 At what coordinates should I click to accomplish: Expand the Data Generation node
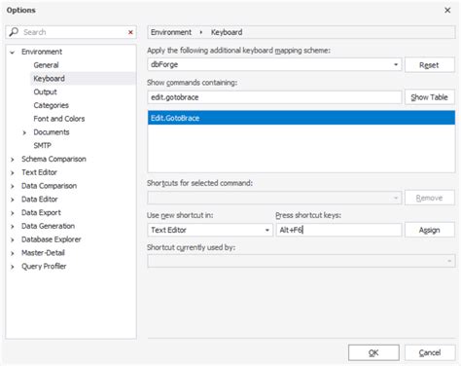pyautogui.click(x=13, y=227)
